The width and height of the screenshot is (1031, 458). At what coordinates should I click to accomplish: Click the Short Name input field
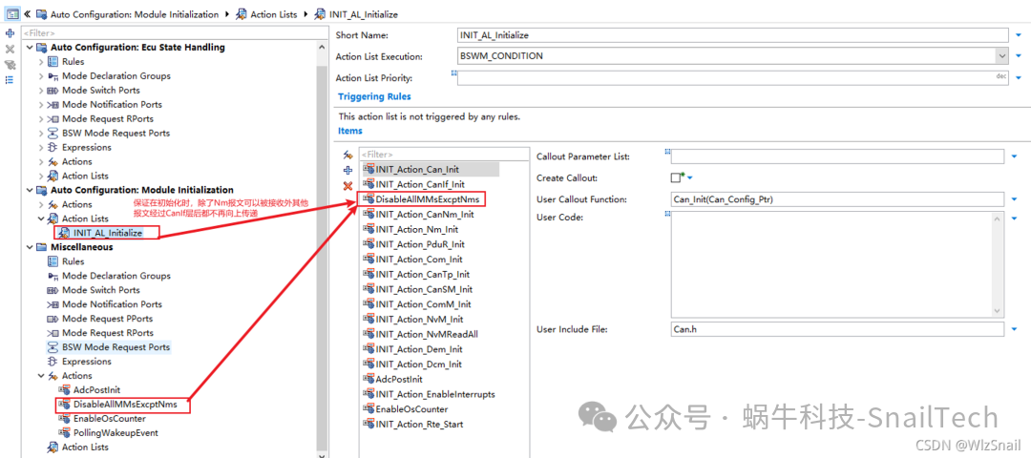click(732, 34)
